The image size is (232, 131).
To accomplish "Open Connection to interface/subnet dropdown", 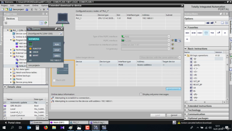I will click(169, 44).
